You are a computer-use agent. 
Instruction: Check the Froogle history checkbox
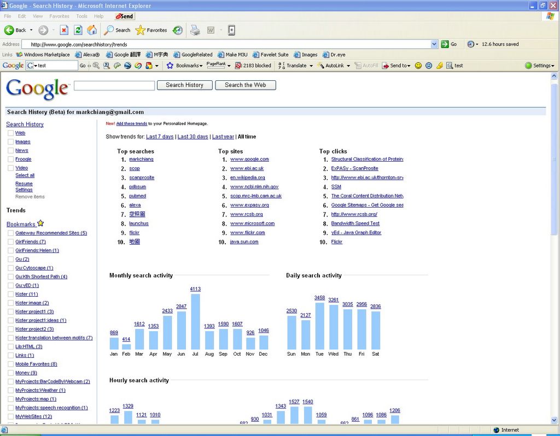(11, 160)
